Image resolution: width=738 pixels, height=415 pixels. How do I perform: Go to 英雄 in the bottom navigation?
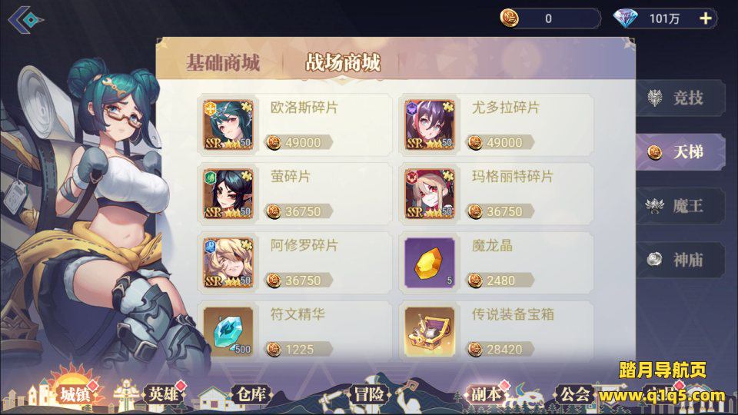point(163,394)
